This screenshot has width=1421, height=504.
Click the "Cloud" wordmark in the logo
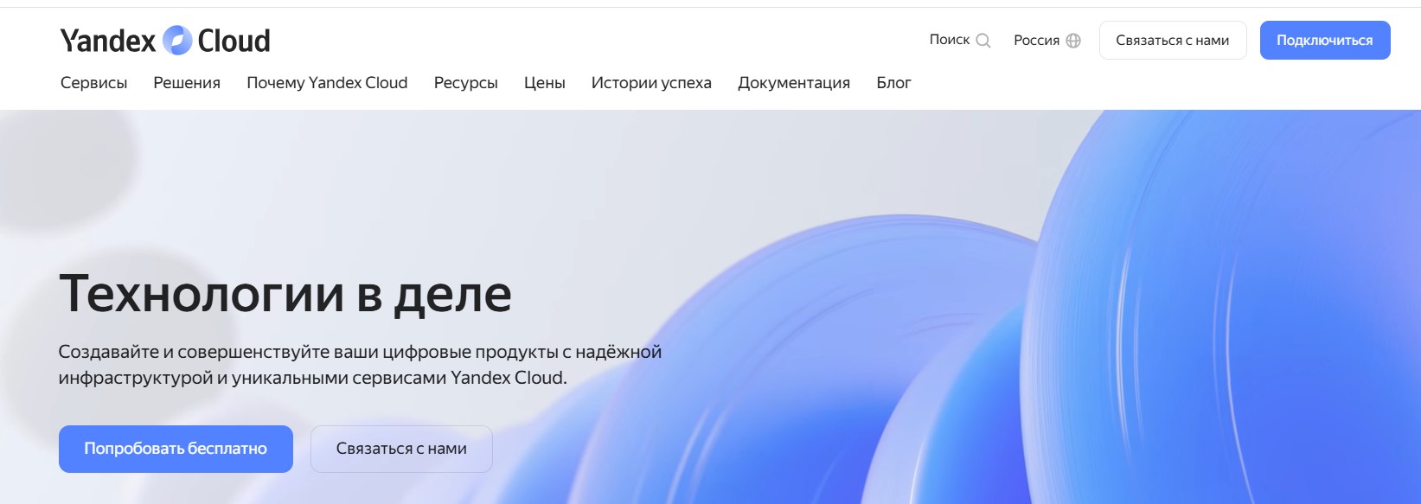coord(234,41)
